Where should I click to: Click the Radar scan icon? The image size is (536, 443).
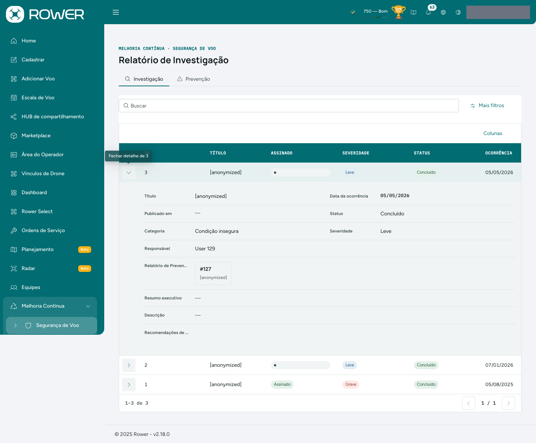14,269
